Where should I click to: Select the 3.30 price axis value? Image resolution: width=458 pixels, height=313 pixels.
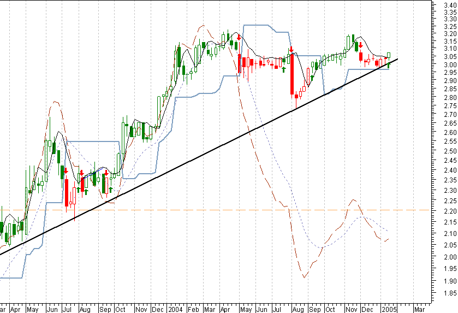click(450, 19)
